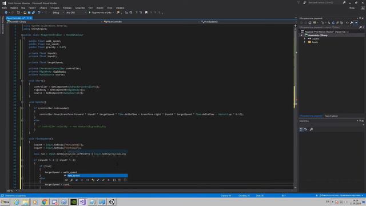Open the Debug configuration dropdown
This screenshot has height=206, width=366.
click(58, 13)
